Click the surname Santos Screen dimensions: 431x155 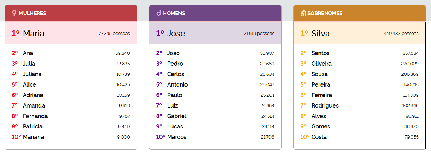tap(320, 53)
